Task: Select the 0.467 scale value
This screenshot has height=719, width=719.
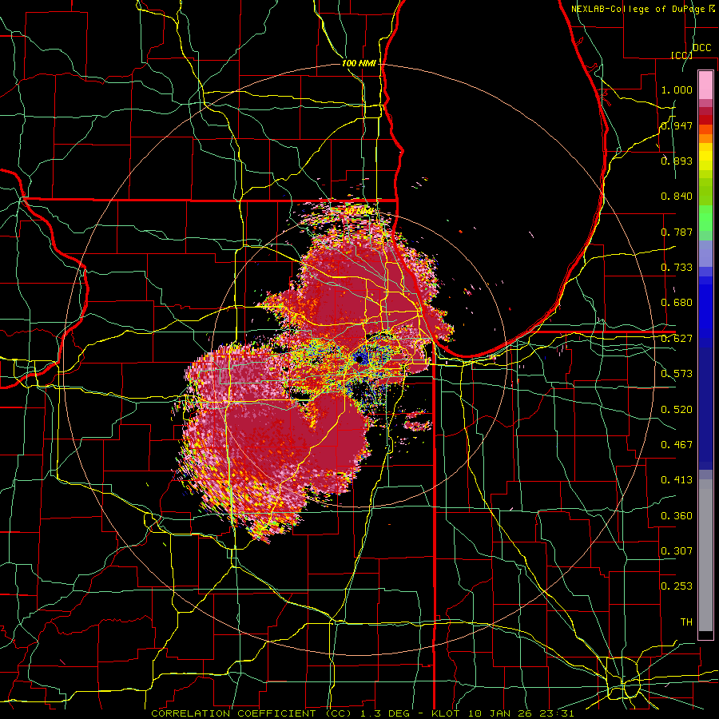Action: [677, 445]
